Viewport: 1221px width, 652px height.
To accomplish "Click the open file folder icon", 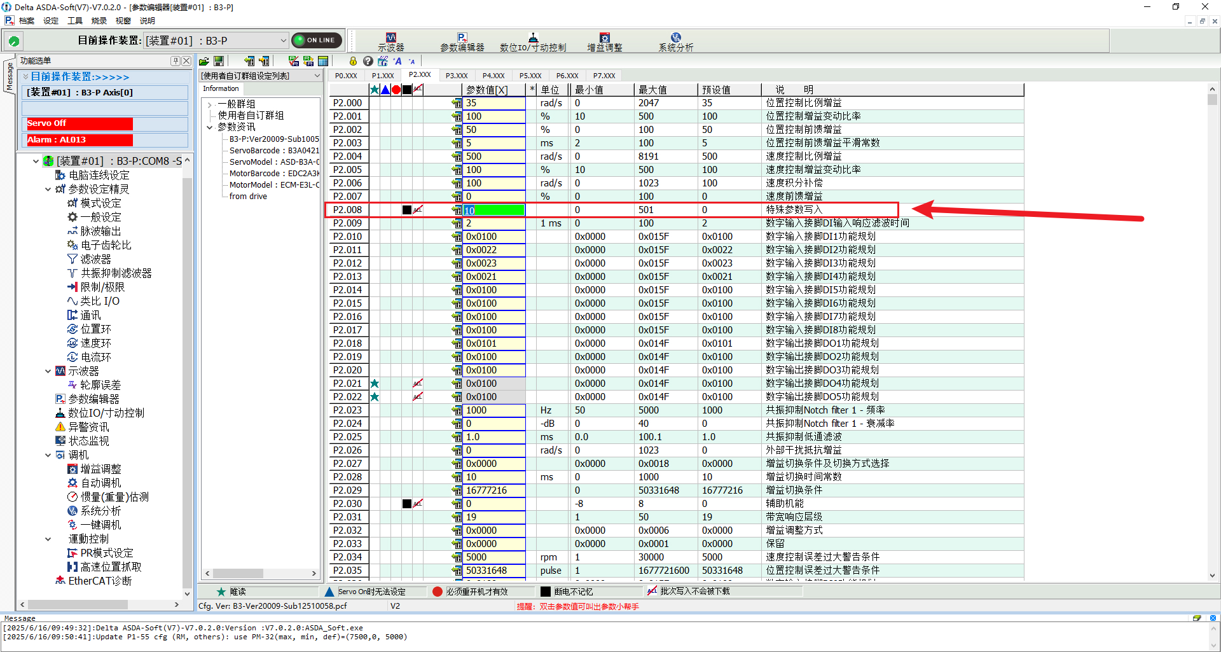I will (204, 61).
